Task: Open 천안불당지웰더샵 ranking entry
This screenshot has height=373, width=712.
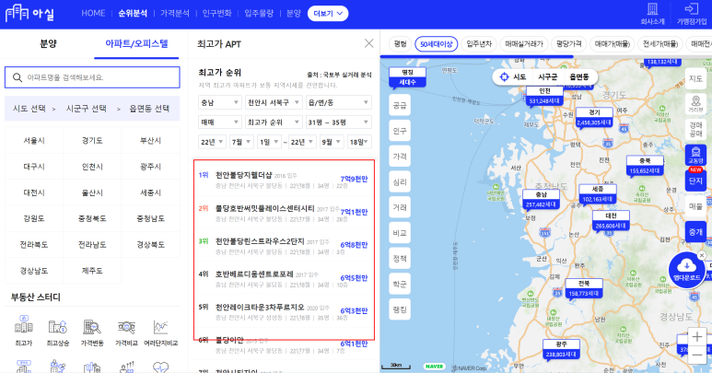Action: point(284,180)
